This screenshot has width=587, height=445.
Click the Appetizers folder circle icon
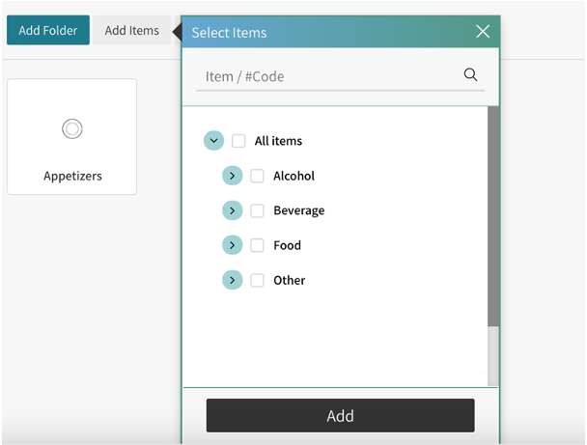tap(72, 128)
